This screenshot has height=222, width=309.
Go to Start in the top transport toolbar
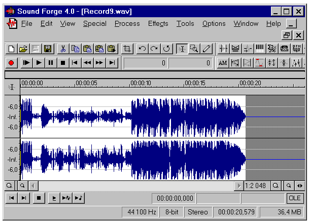point(75,63)
